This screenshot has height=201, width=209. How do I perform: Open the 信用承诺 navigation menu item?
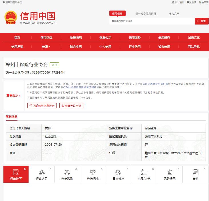[x=17, y=46]
